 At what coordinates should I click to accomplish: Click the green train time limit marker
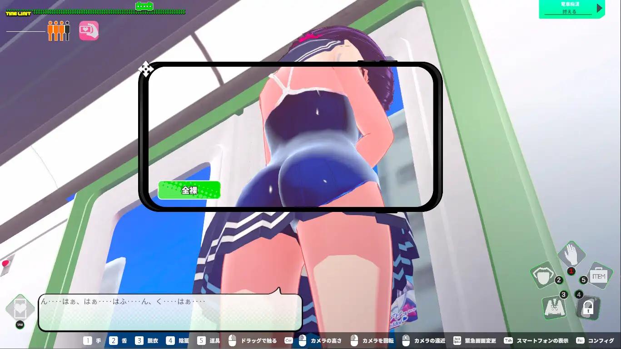pyautogui.click(x=144, y=6)
